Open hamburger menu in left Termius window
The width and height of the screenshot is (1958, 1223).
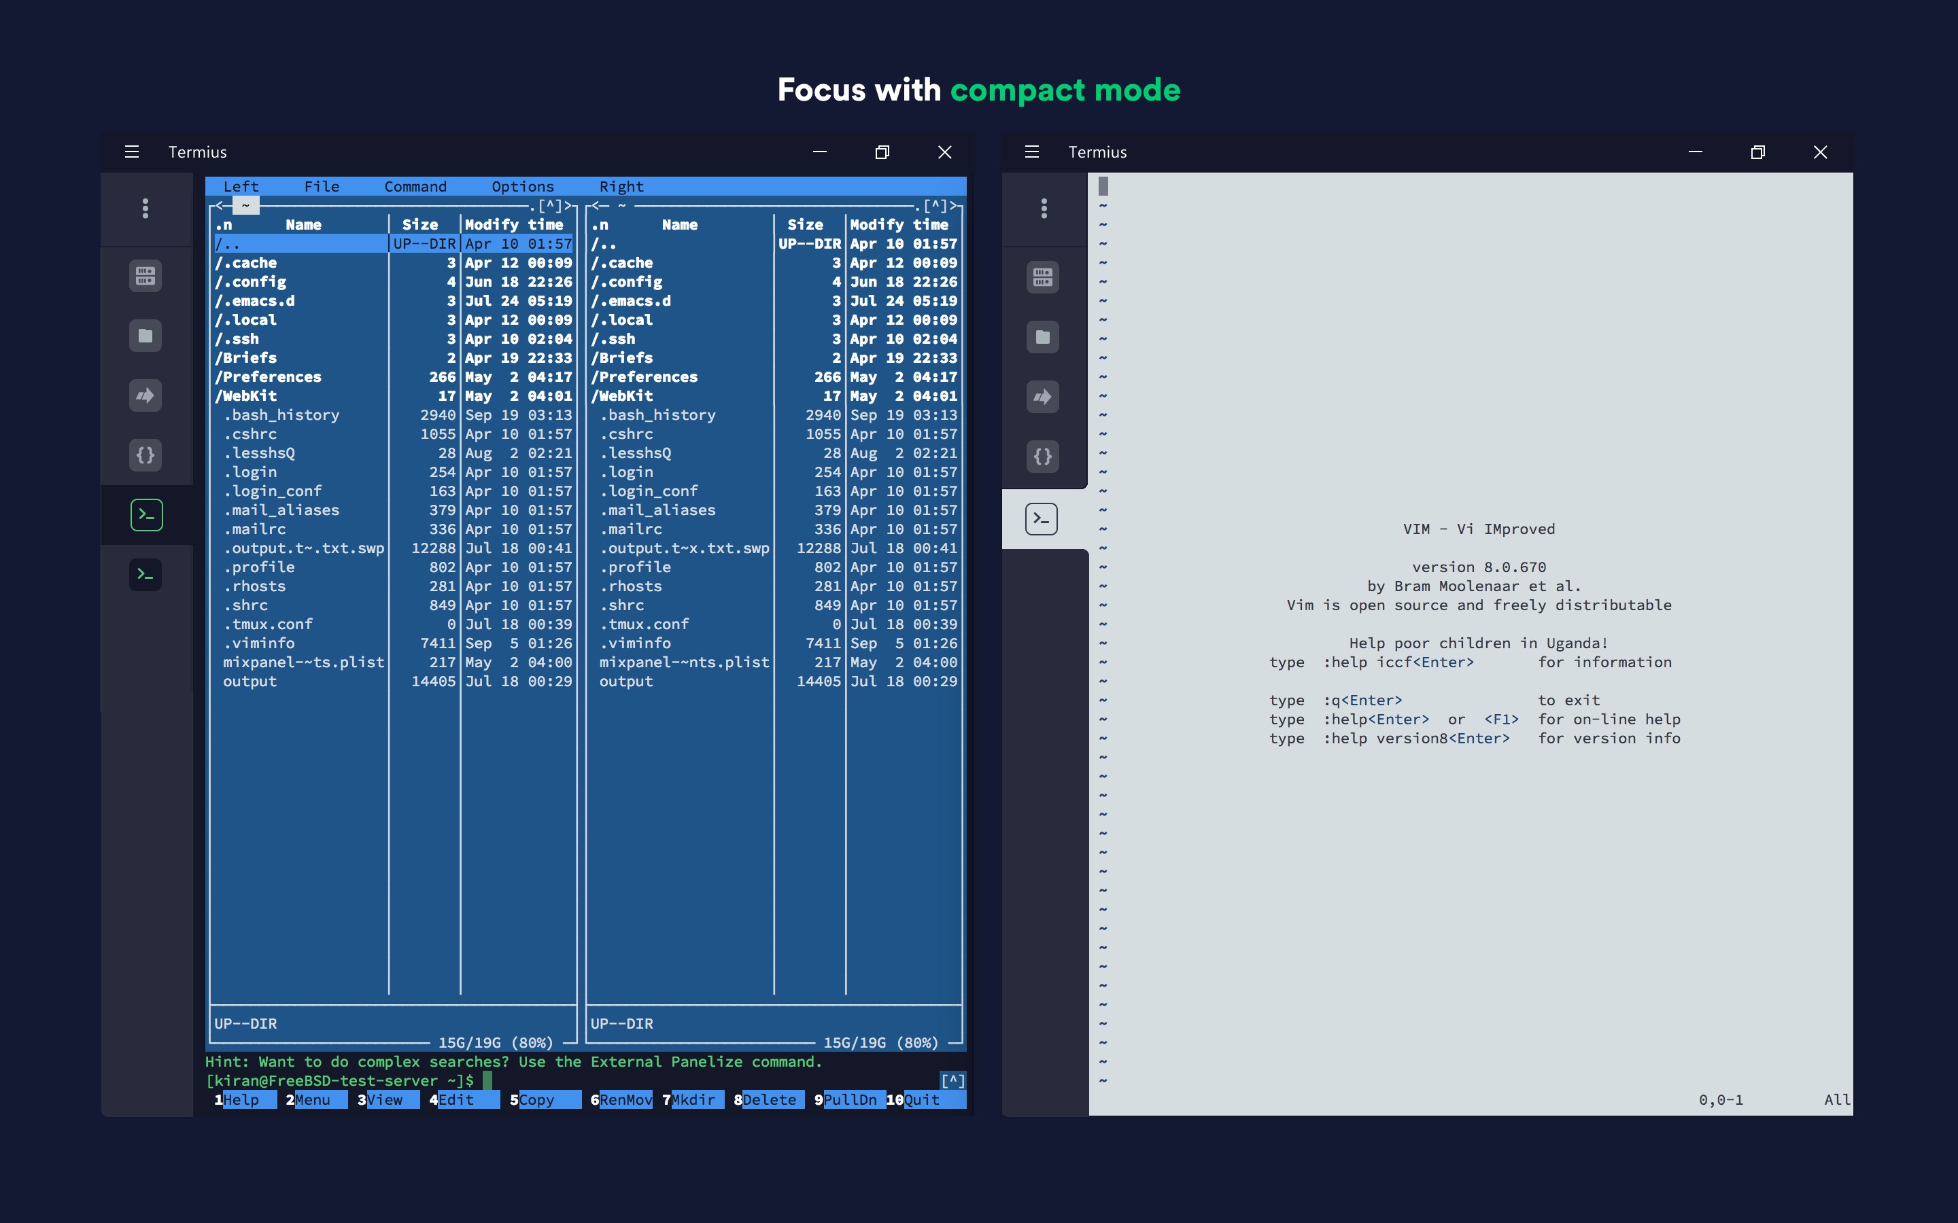coord(132,152)
